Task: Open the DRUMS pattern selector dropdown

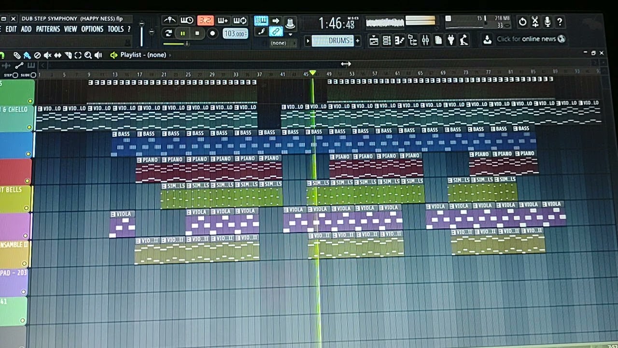Action: click(333, 41)
